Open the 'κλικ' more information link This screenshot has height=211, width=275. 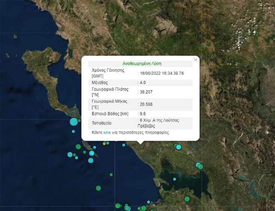click(107, 133)
